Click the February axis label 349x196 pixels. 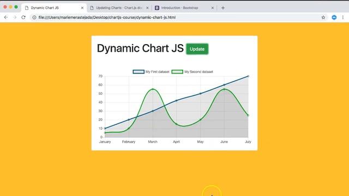[129, 142]
